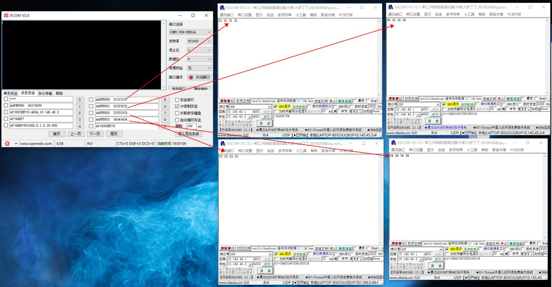Switch to the 单条发送 tab
The image size is (552, 287).
11,93
